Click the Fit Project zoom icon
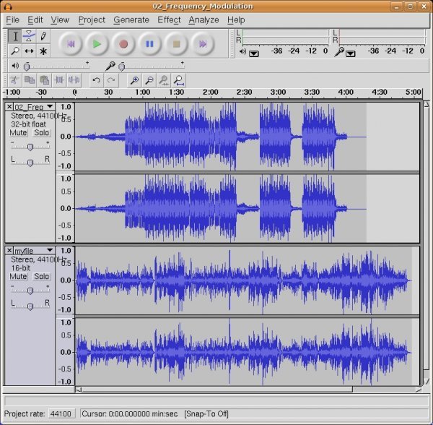This screenshot has width=433, height=425. pos(178,80)
